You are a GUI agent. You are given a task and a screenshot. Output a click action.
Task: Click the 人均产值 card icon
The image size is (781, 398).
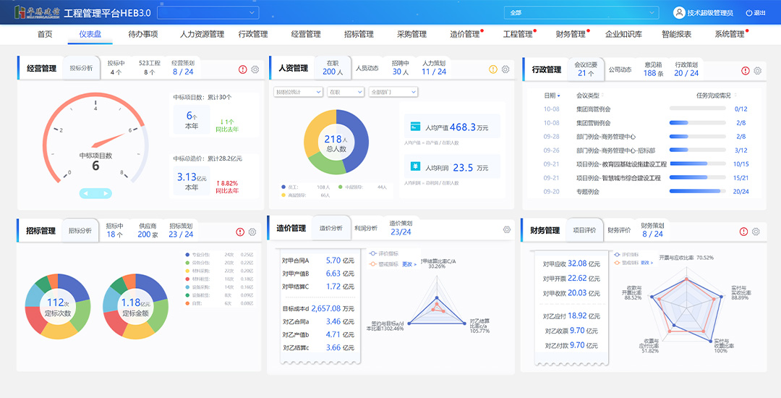pyautogui.click(x=415, y=127)
